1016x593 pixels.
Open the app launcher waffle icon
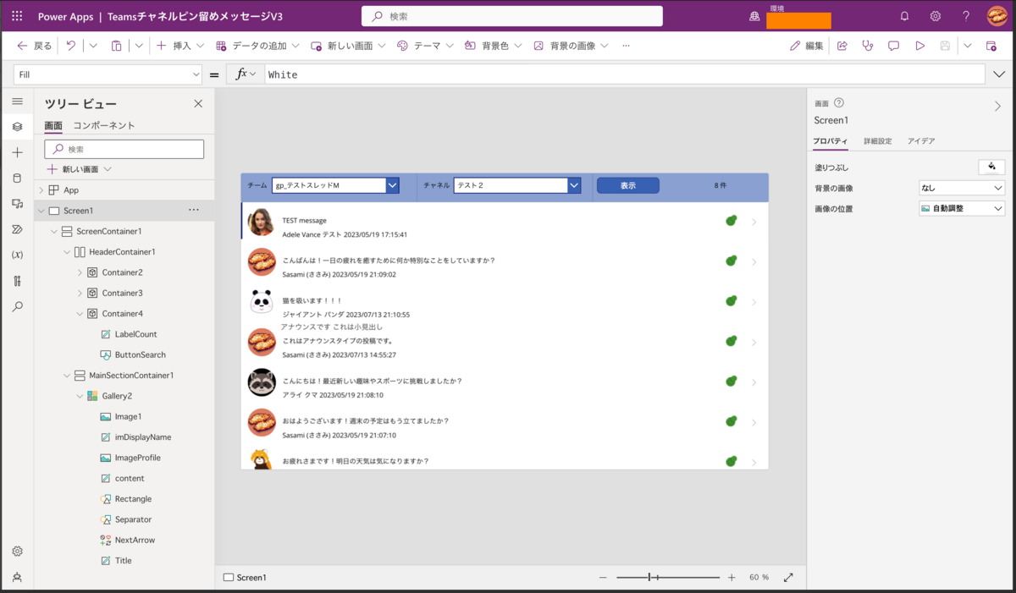(17, 16)
